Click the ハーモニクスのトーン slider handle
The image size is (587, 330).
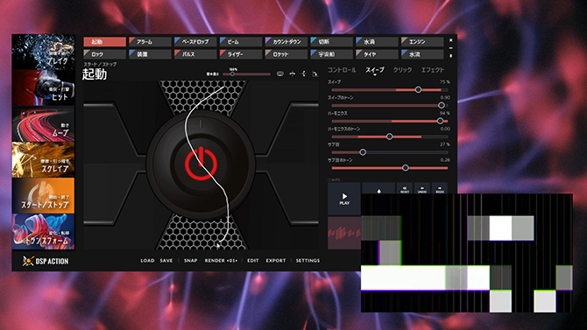[x=389, y=137]
